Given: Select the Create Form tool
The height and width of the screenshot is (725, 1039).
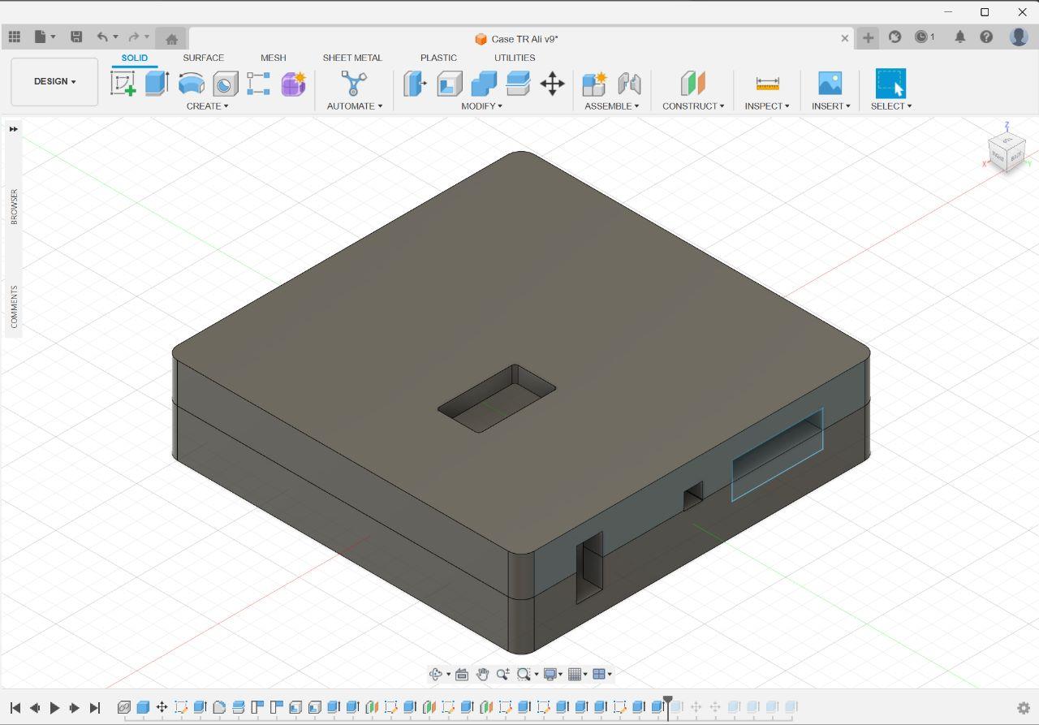Looking at the screenshot, I should coord(293,83).
